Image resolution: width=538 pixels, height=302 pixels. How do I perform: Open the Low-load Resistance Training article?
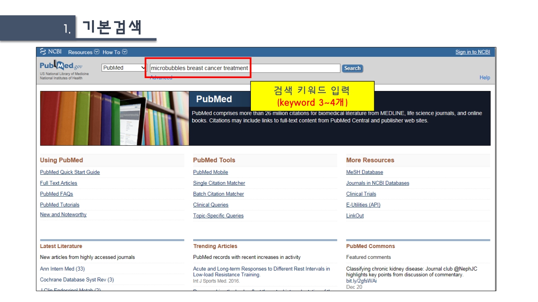pyautogui.click(x=261, y=272)
